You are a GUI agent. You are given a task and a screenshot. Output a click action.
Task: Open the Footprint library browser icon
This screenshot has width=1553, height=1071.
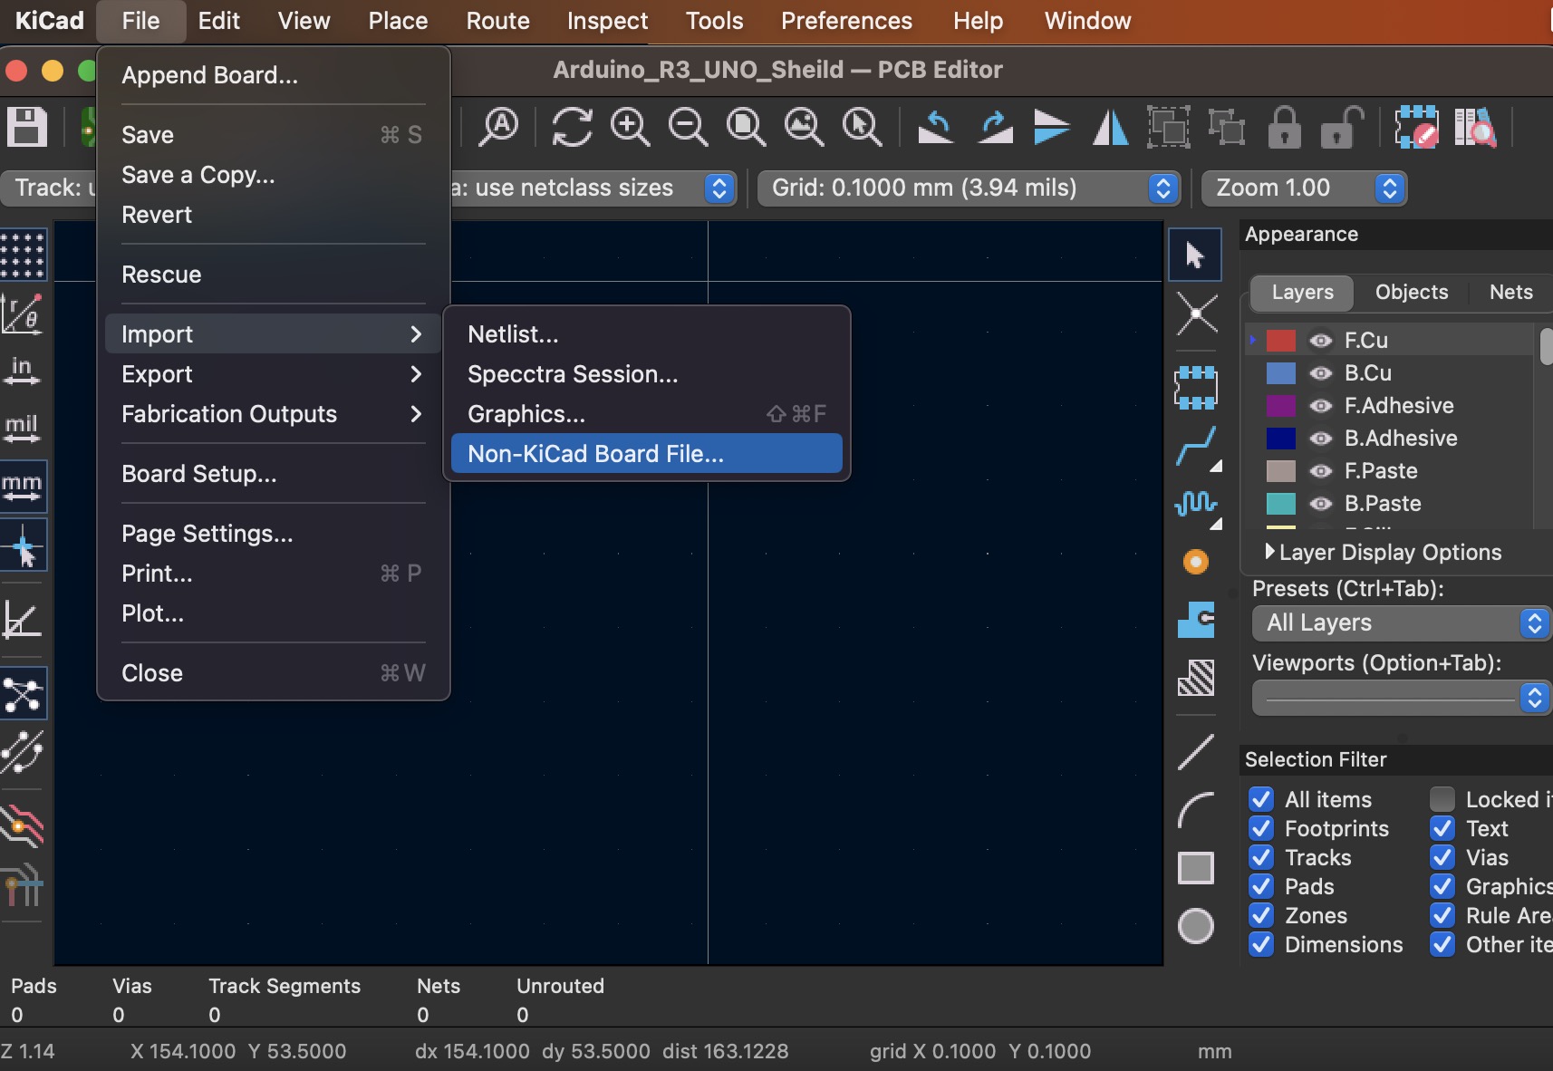tap(1475, 127)
